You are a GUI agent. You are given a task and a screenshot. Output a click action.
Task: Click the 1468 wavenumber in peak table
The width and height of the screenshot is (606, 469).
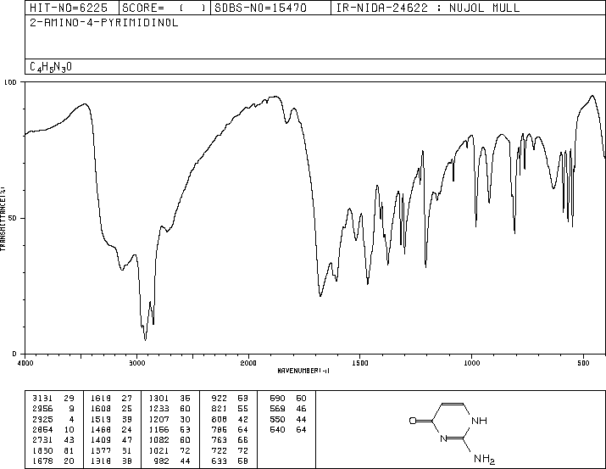[101, 429]
